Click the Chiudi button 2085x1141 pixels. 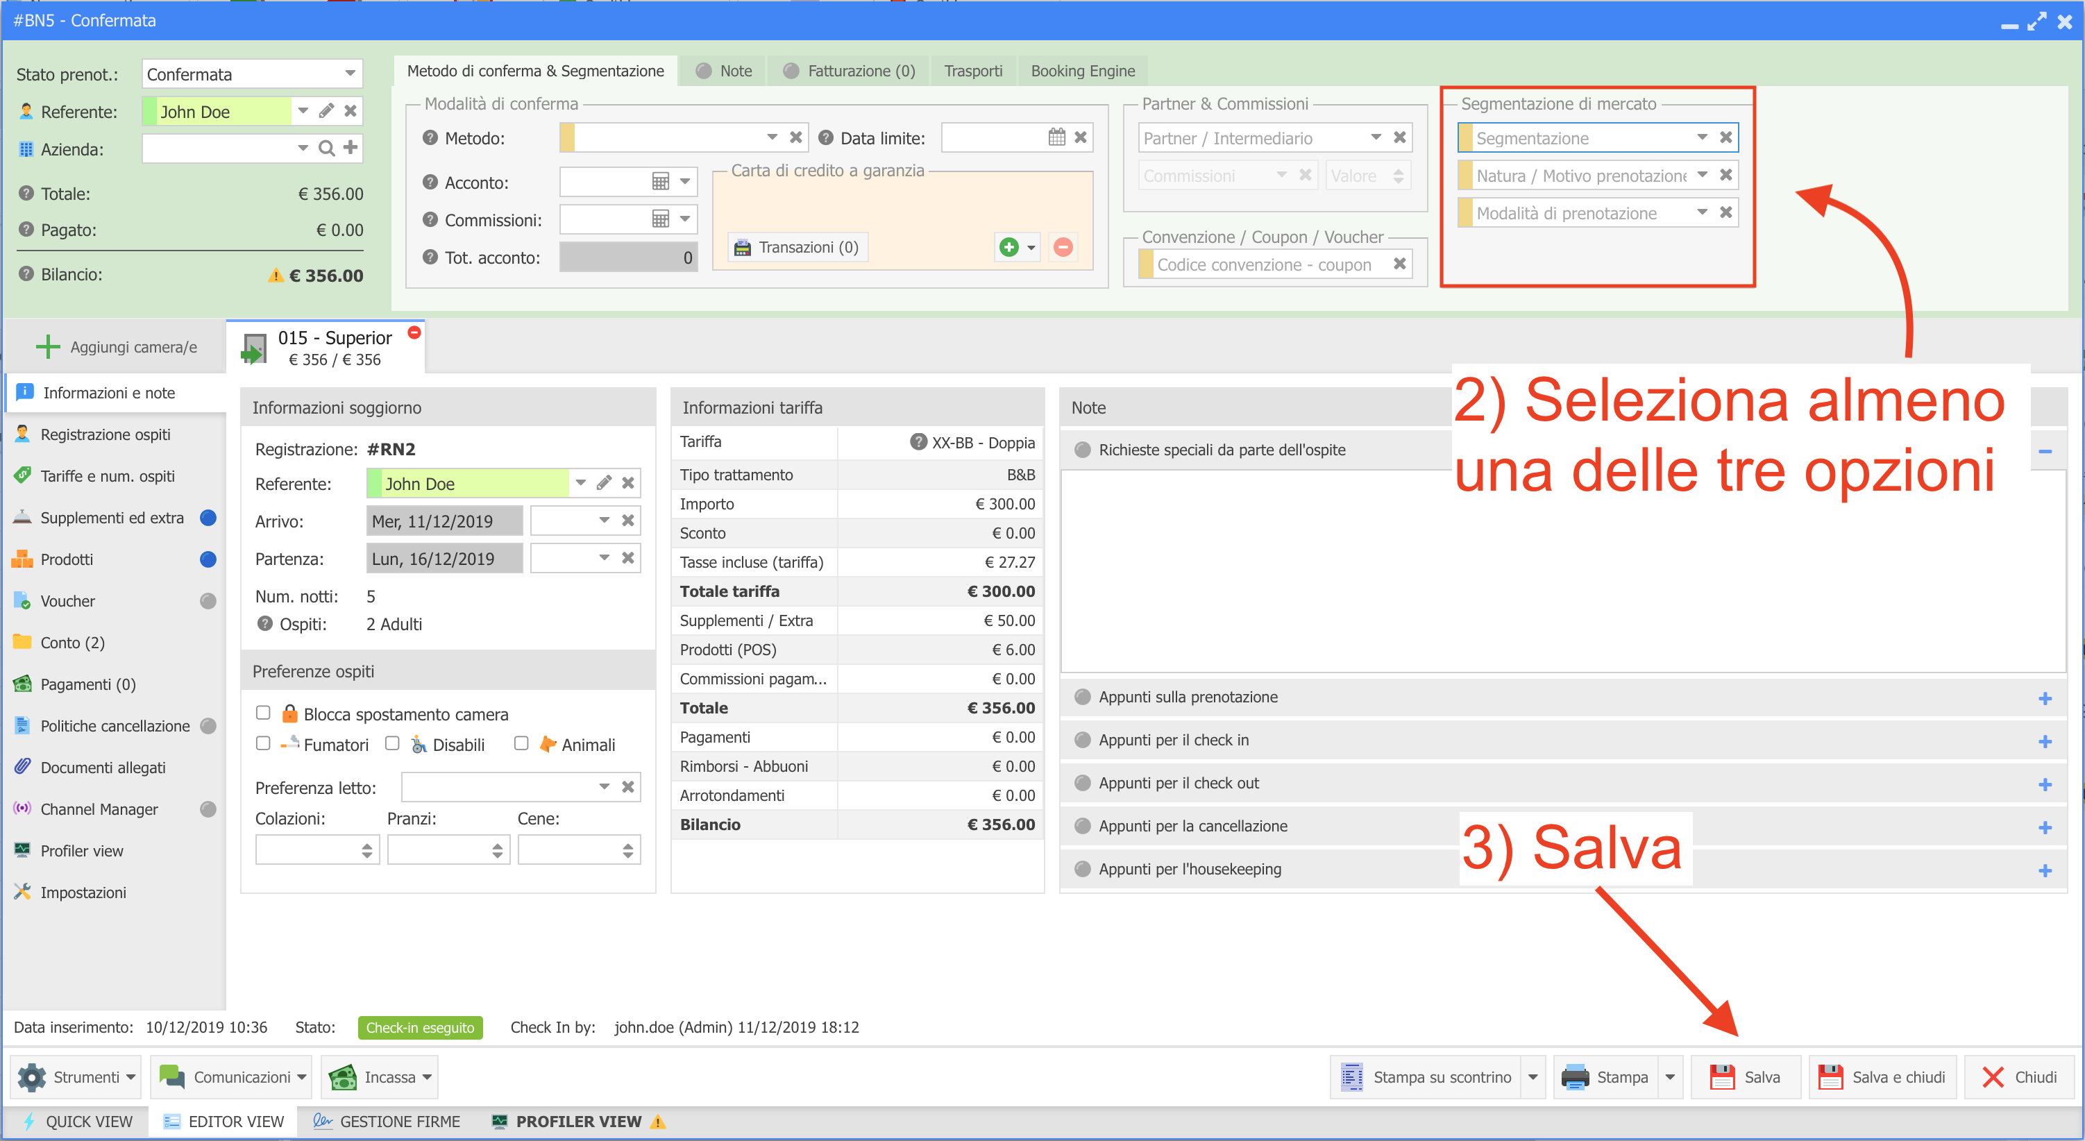(x=2020, y=1076)
